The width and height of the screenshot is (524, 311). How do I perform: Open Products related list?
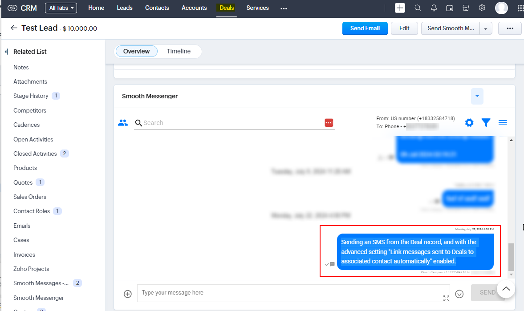25,168
